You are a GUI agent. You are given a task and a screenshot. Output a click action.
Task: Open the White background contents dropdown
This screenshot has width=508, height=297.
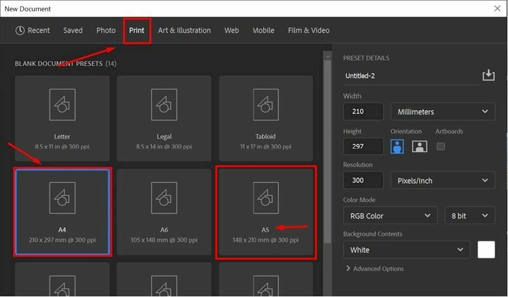click(x=406, y=250)
